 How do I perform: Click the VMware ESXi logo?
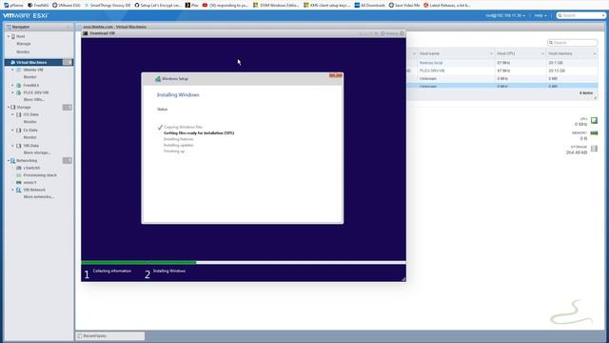26,15
